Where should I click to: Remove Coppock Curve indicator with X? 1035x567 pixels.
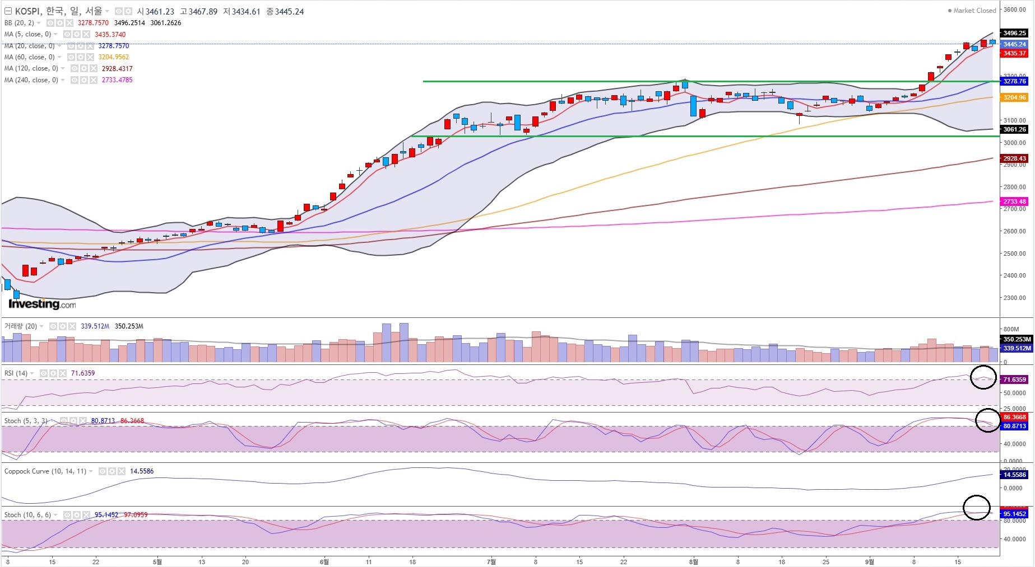[122, 471]
